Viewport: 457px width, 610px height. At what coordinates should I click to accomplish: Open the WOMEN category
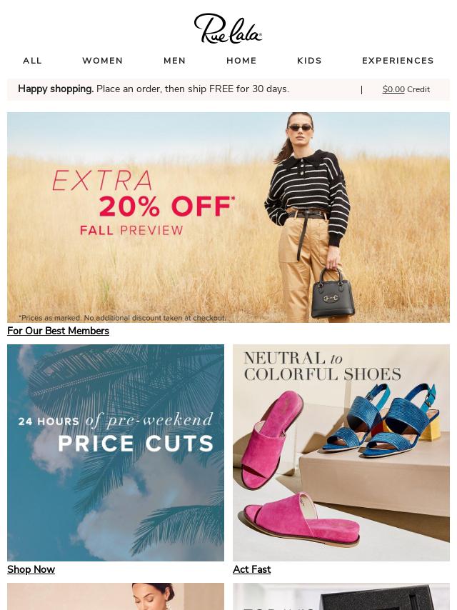[x=103, y=61]
